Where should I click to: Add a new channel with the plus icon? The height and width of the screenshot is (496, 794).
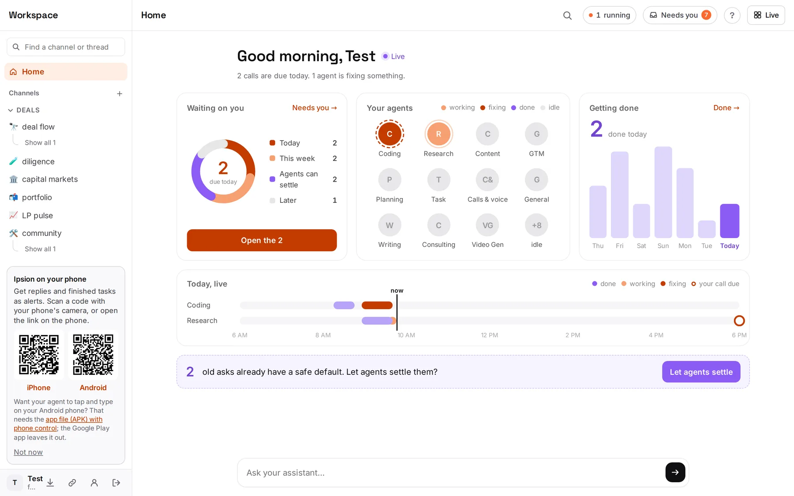tap(120, 93)
